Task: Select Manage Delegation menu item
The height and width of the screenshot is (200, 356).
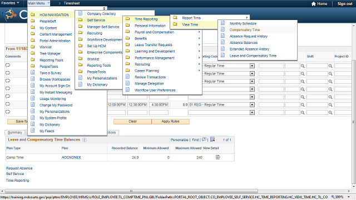Action: point(149,83)
